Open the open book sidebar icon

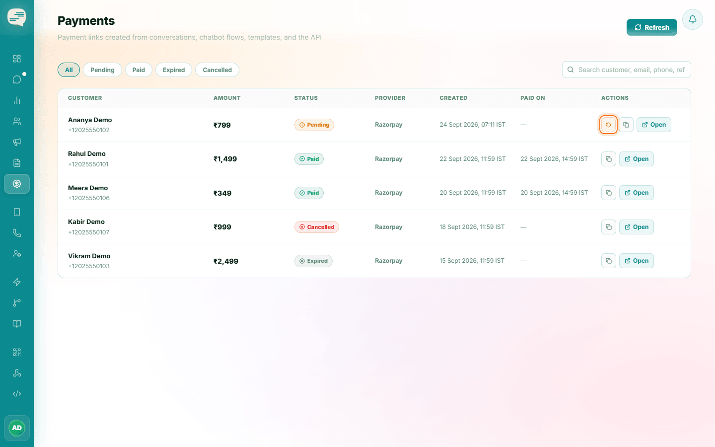tap(17, 324)
